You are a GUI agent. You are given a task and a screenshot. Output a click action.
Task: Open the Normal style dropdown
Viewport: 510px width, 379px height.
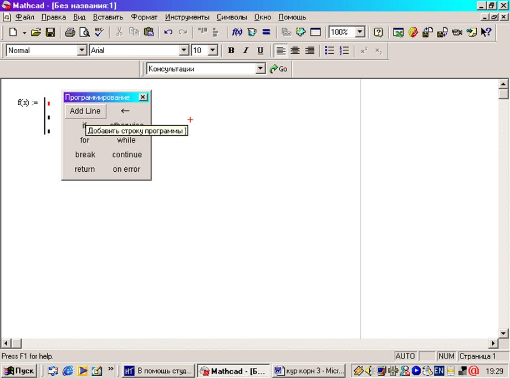tap(82, 50)
